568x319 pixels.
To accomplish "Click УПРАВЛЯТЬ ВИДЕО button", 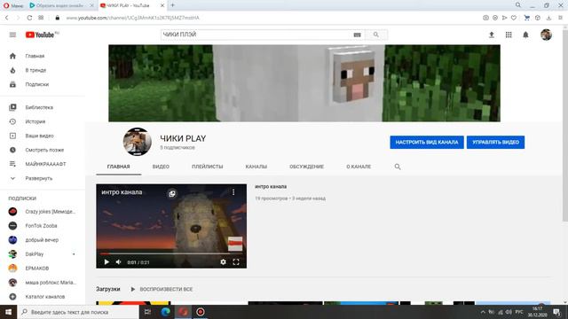I will (x=495, y=142).
